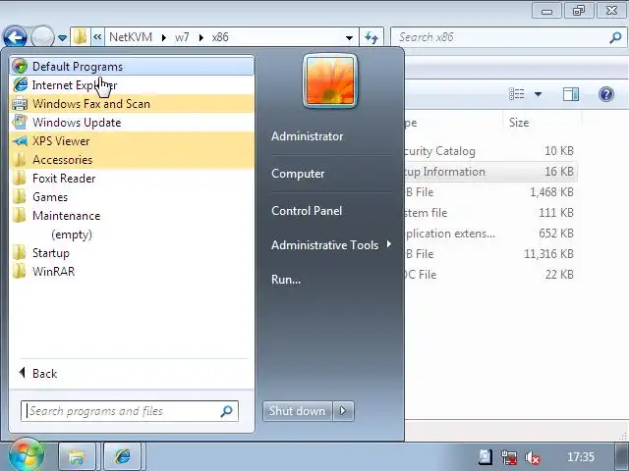Open the view options dropdown arrow
The image size is (629, 471).
[538, 94]
